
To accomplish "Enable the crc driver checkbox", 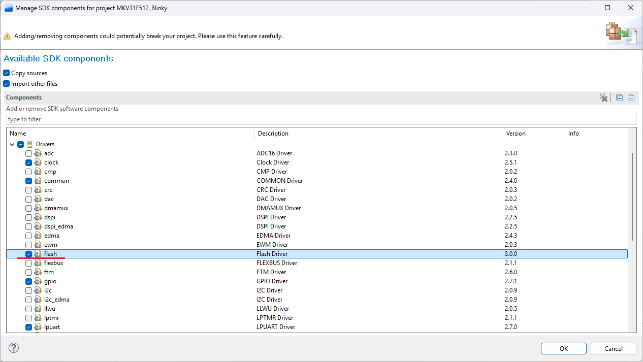I will (28, 190).
